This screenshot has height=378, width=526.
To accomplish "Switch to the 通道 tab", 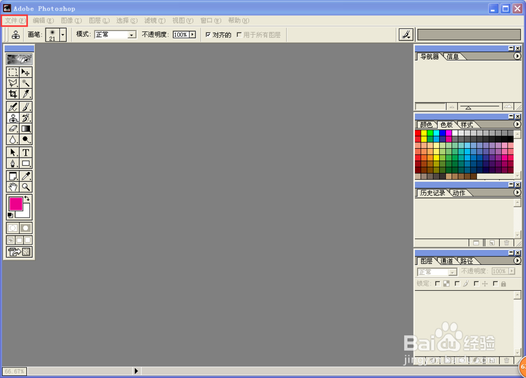I will [447, 261].
